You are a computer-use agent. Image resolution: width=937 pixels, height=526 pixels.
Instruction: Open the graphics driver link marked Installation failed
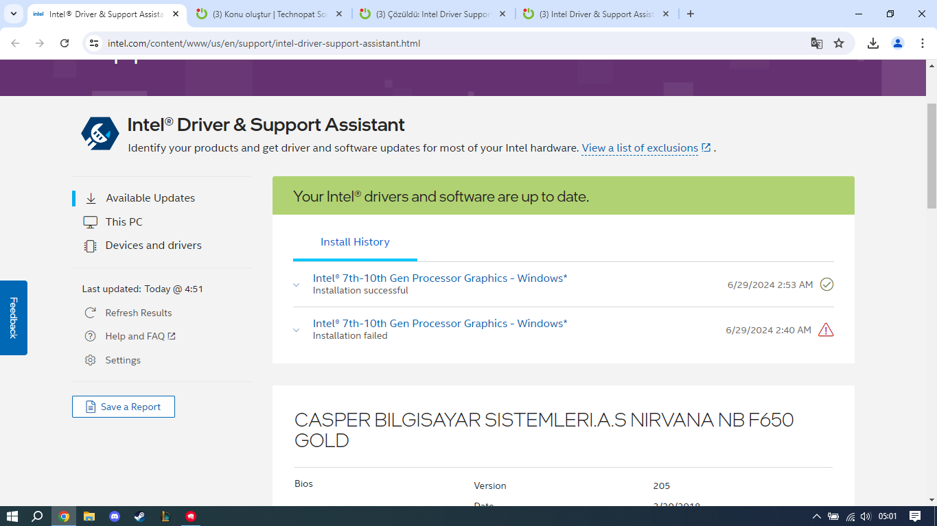pos(440,324)
